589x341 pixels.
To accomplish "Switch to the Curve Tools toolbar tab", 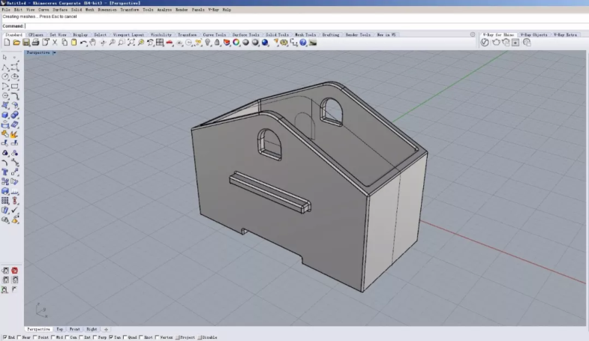I will [214, 34].
